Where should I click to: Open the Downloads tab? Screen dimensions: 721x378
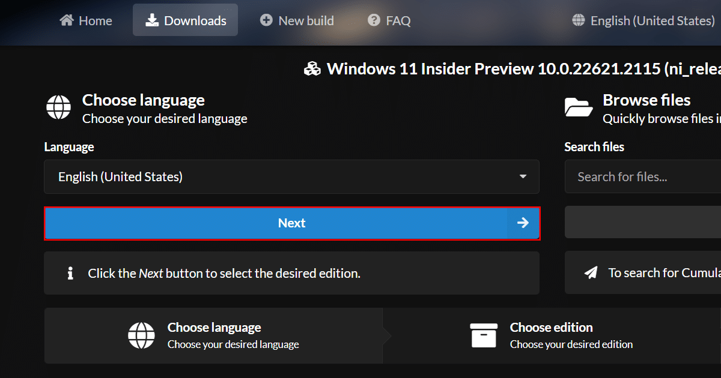(x=186, y=20)
